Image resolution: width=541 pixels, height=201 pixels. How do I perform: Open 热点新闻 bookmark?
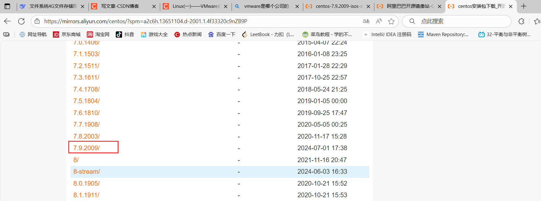[188, 34]
